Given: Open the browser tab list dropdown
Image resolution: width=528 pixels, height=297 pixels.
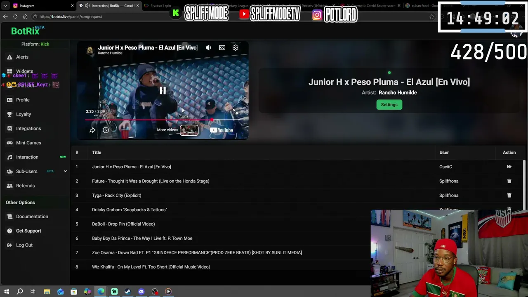Looking at the screenshot, I should pos(5,6).
